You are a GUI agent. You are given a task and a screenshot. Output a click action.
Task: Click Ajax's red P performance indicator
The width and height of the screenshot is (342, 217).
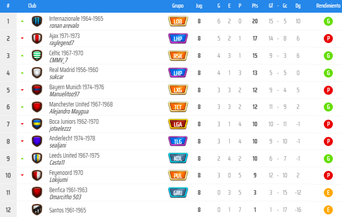point(328,39)
